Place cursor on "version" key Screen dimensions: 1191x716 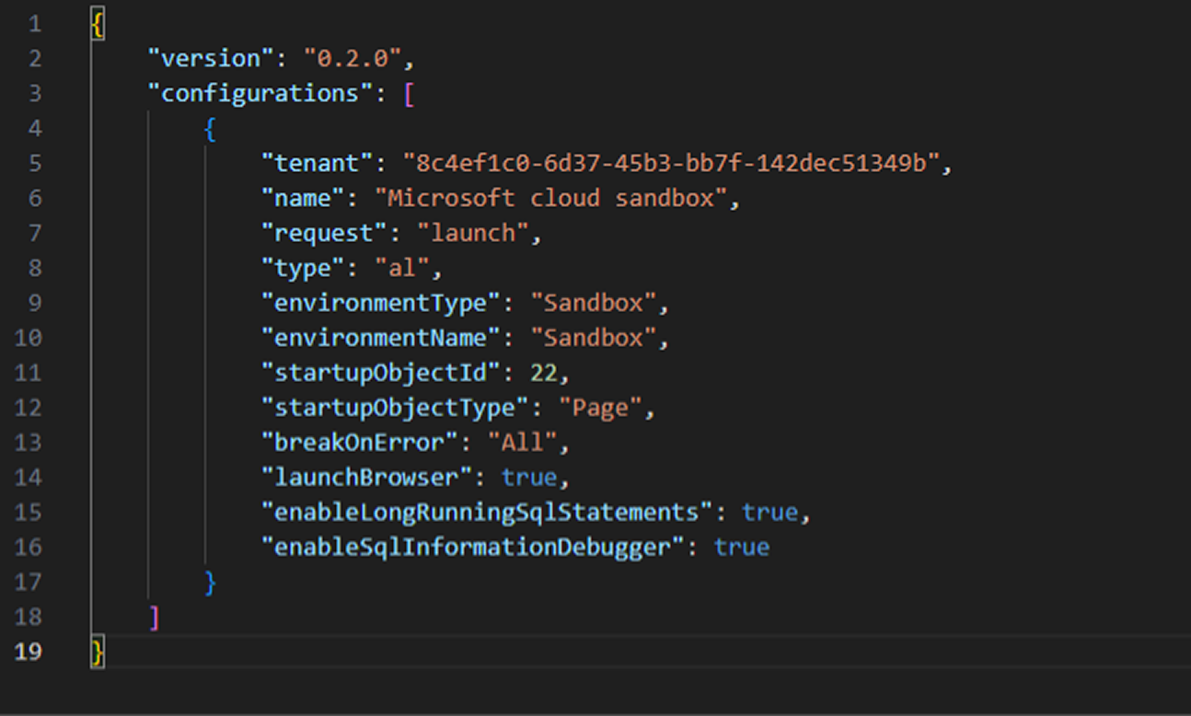click(211, 59)
